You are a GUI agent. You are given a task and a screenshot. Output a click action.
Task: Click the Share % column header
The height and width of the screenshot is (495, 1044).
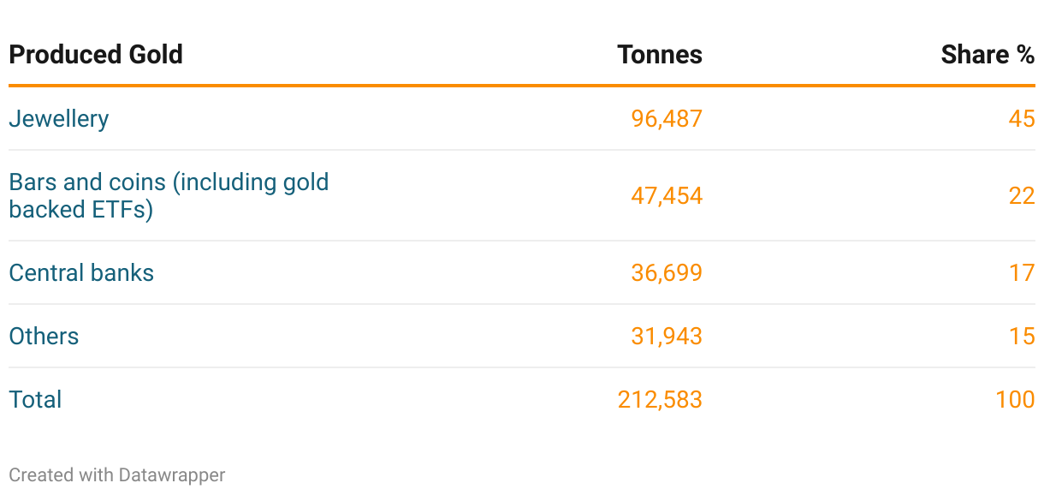tap(988, 55)
